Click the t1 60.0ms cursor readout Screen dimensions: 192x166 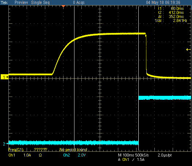point(171,8)
